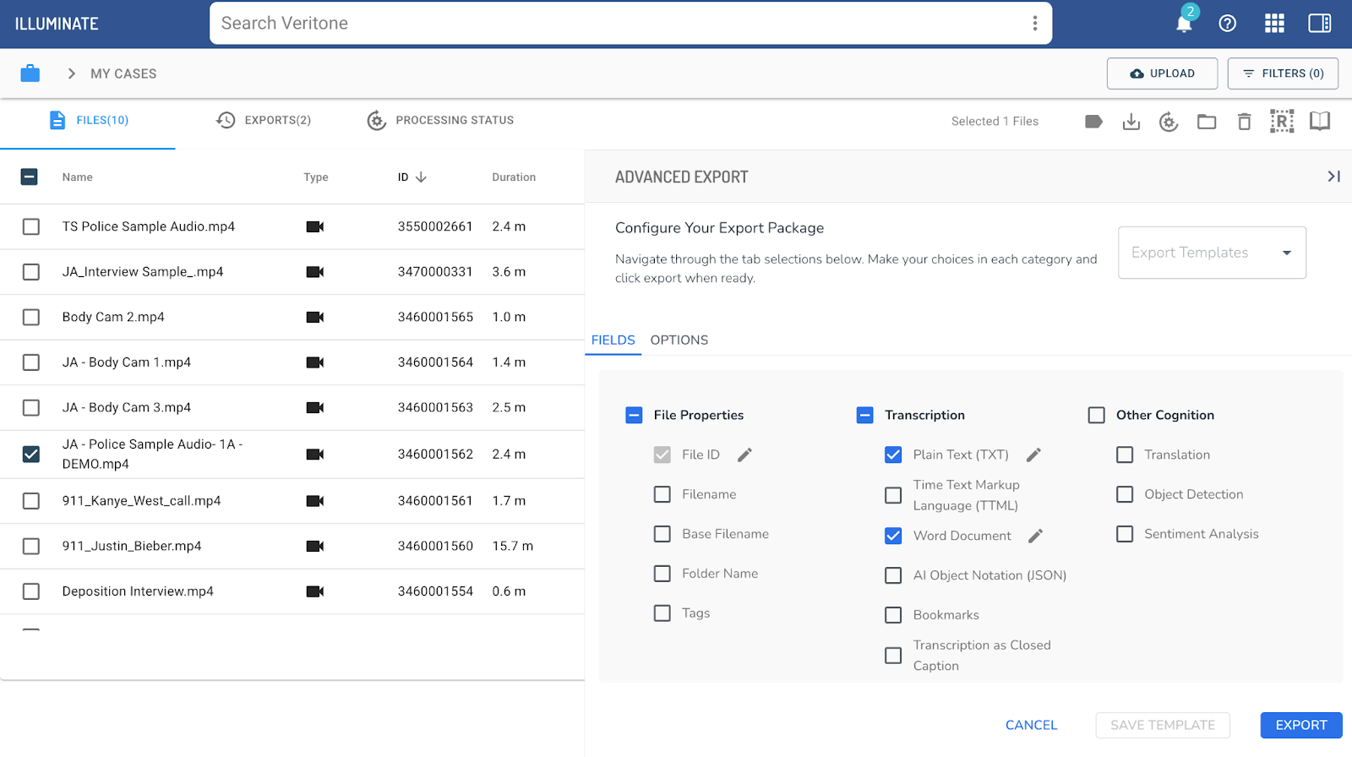
Task: Check the TS Police Sample Audio.mp4 row
Action: tap(31, 226)
